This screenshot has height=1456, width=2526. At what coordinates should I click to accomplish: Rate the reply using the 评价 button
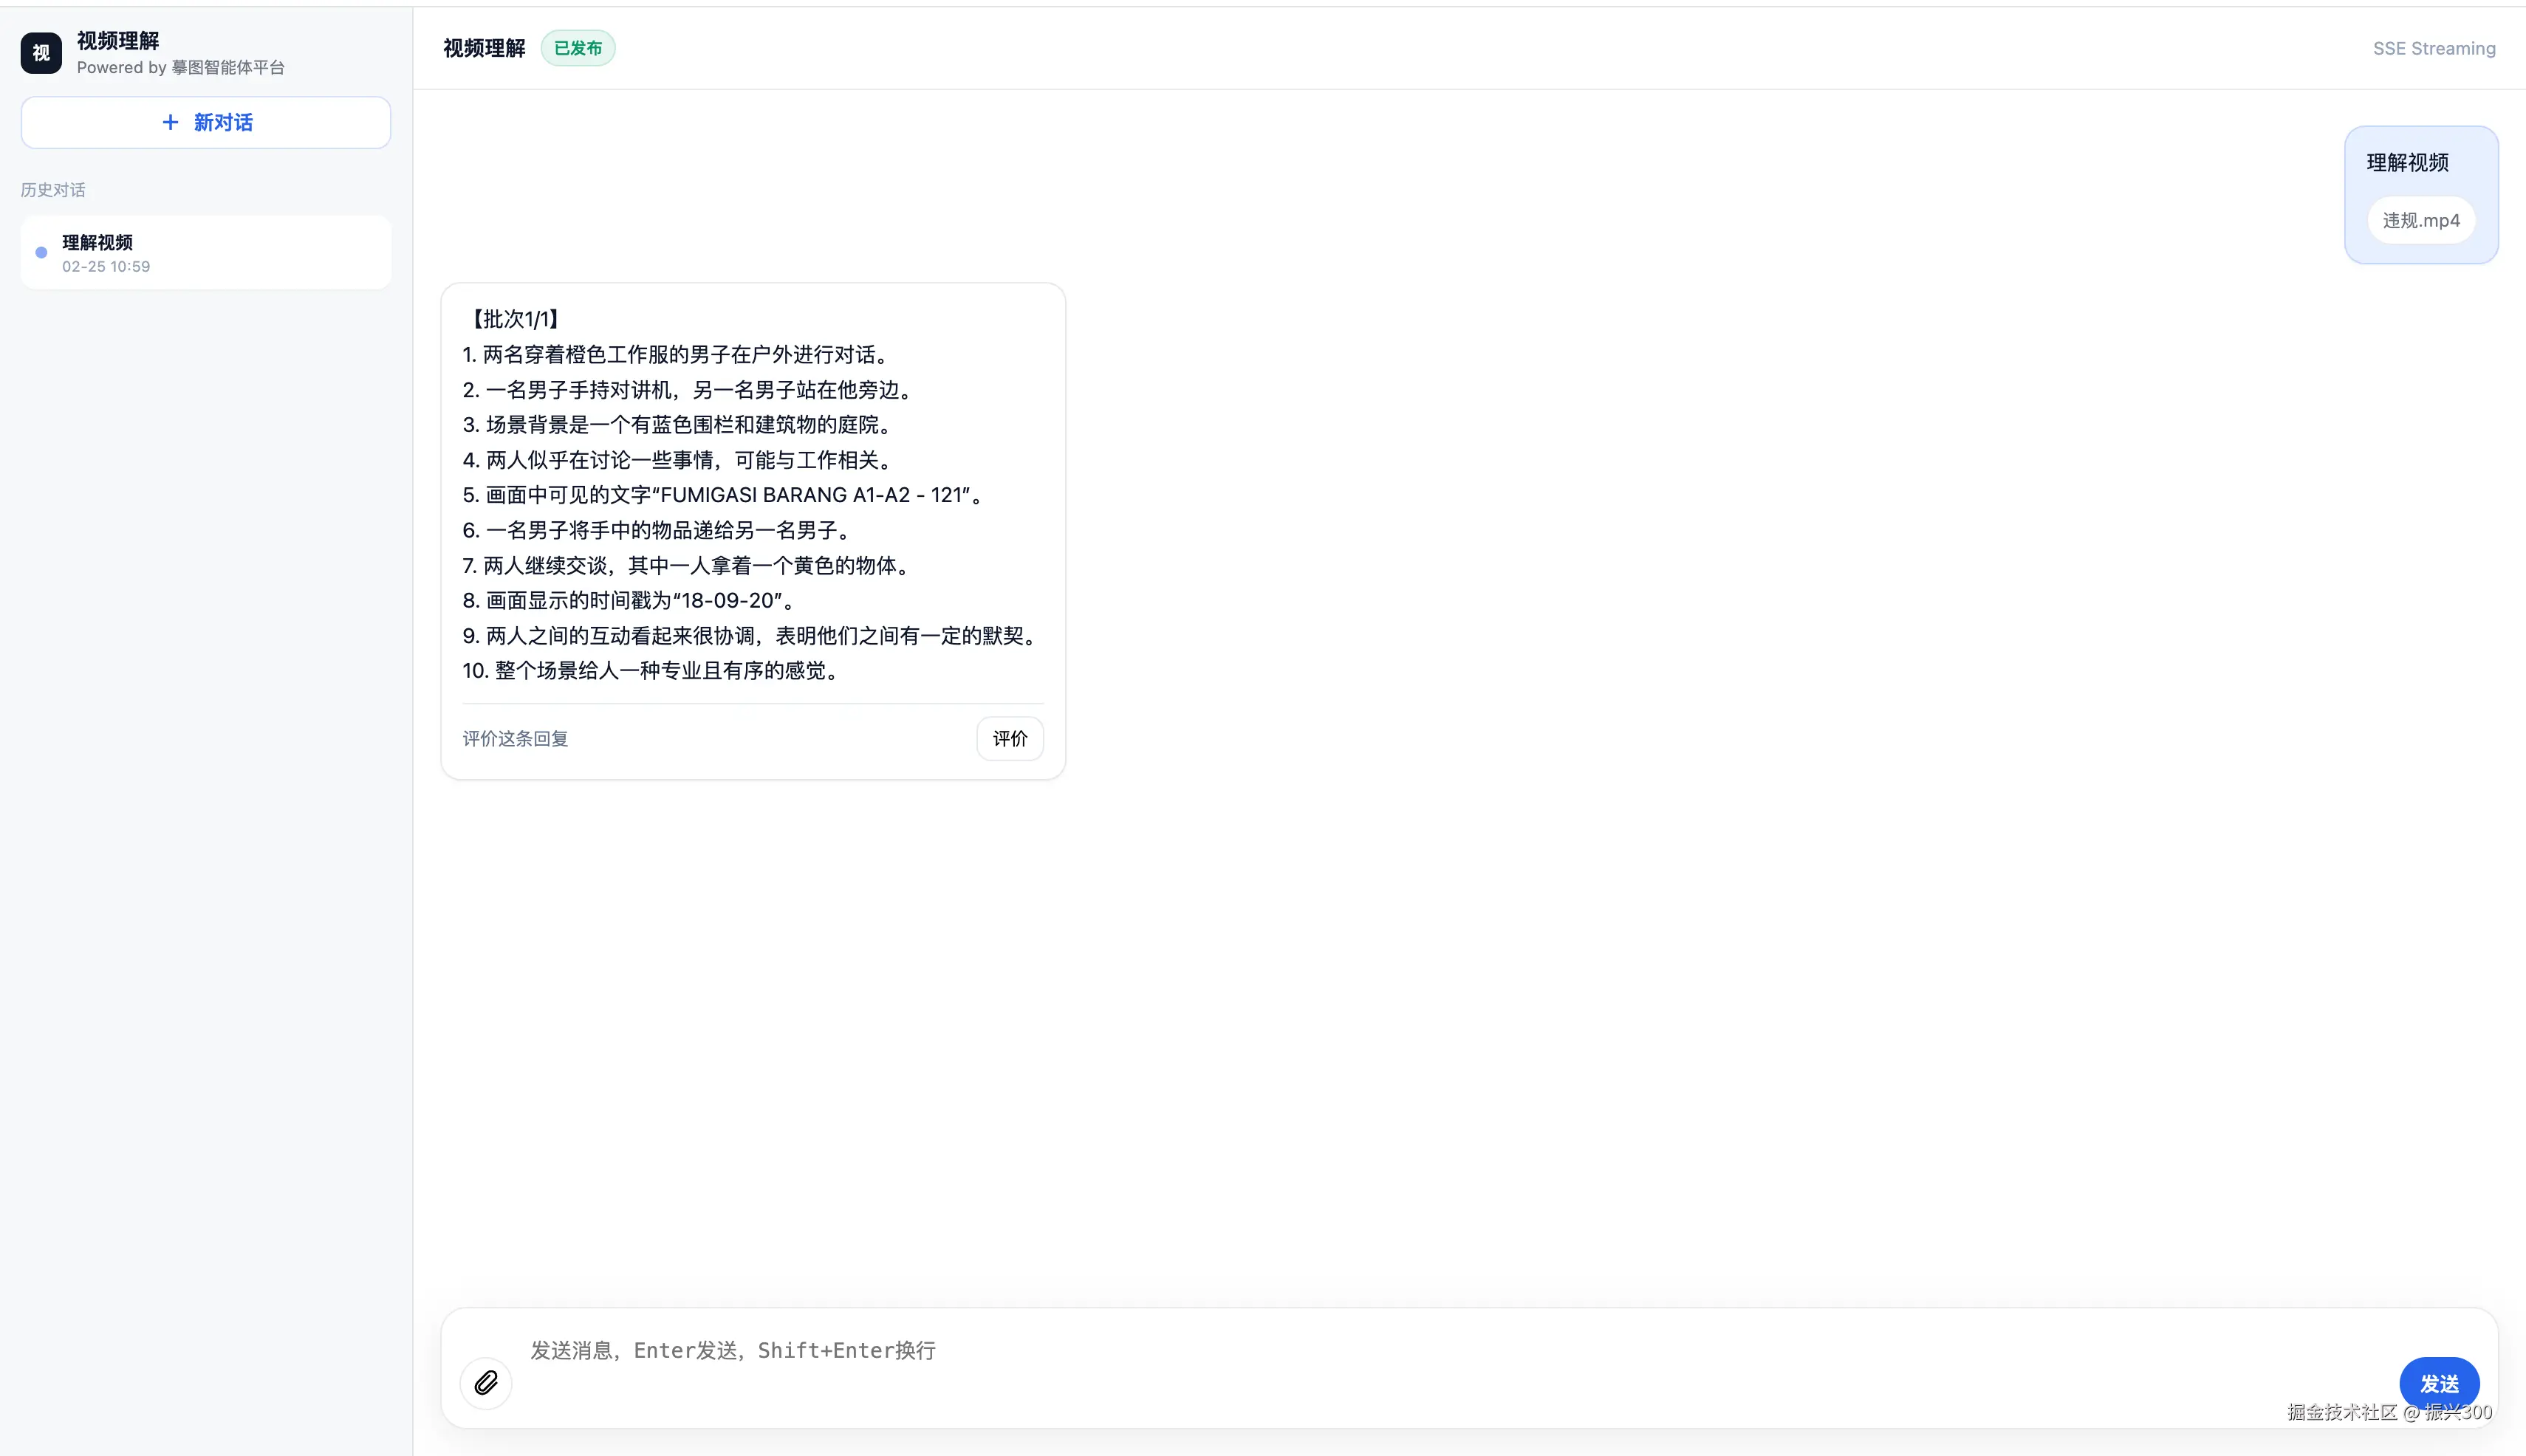tap(1008, 738)
